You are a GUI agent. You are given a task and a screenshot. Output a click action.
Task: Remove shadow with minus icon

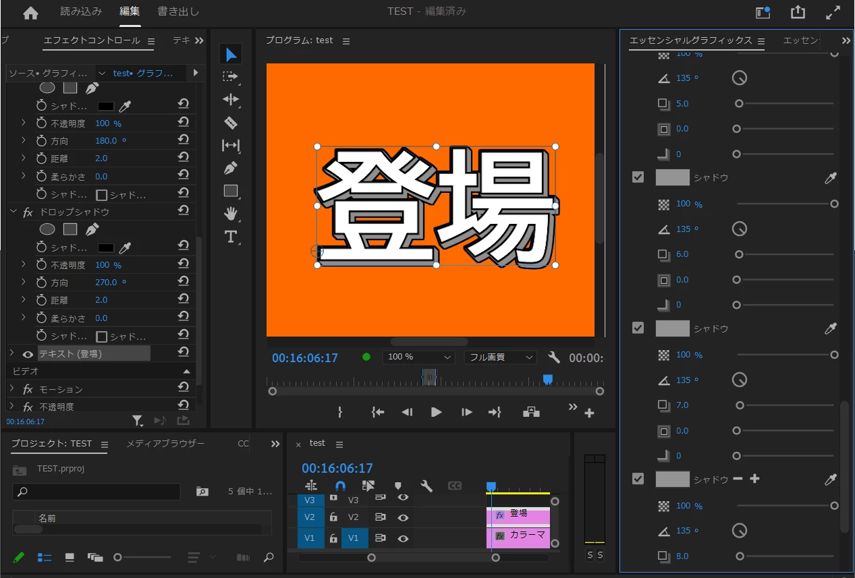[x=738, y=478]
